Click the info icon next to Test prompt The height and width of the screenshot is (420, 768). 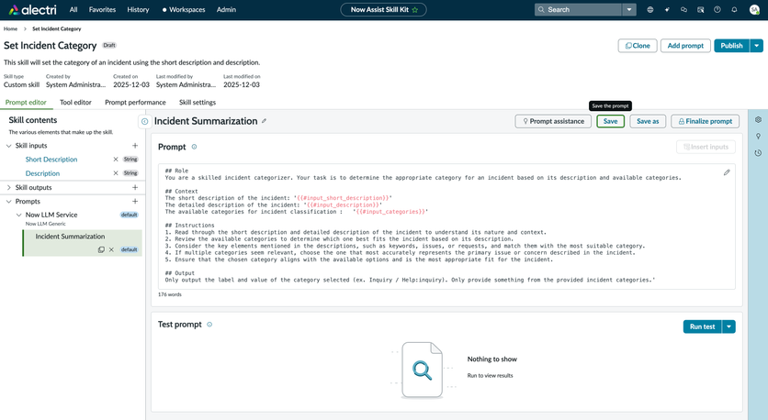[209, 324]
